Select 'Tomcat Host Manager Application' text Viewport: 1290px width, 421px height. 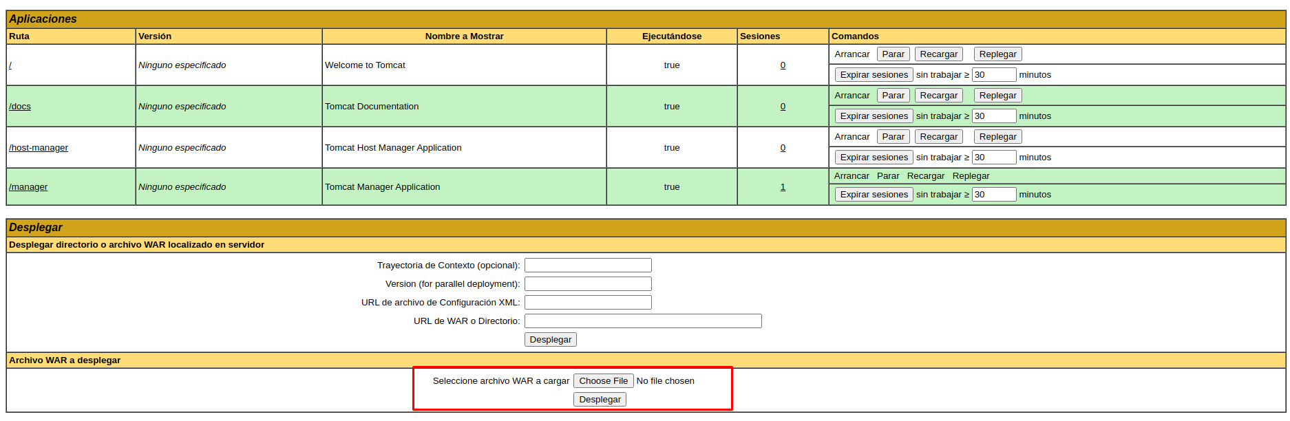point(393,148)
